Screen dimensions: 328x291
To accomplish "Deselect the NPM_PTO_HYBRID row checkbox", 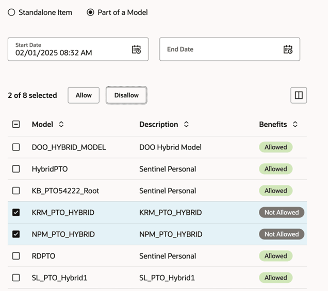I will [x=16, y=234].
